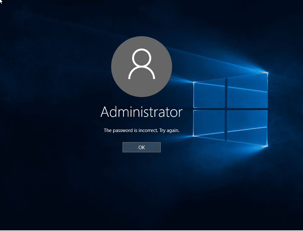303x231 pixels.
Task: Click the Windows logo upper-right pane
Action: click(248, 91)
